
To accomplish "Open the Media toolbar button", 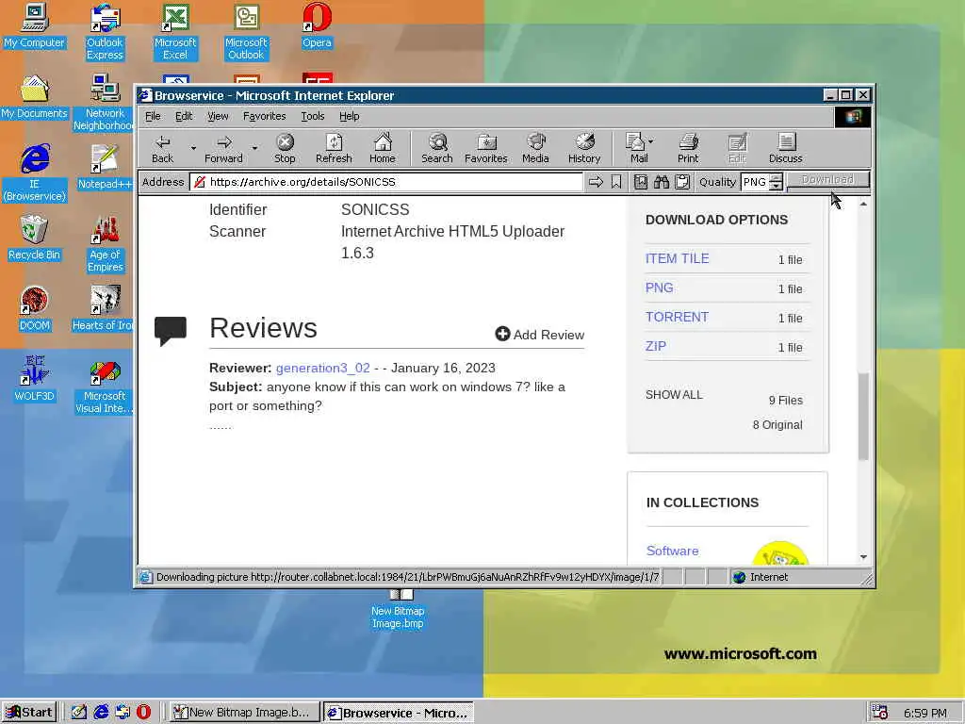I will (535, 148).
